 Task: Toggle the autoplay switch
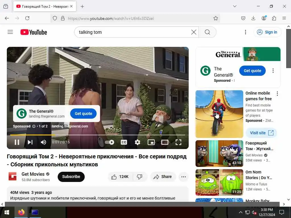coord(109,142)
